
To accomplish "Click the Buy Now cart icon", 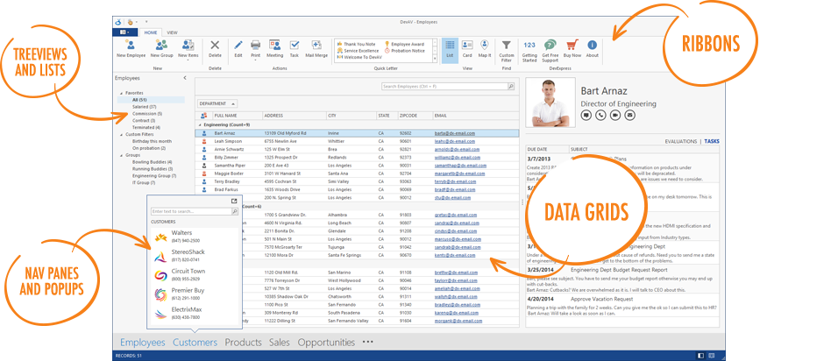I will click(573, 47).
